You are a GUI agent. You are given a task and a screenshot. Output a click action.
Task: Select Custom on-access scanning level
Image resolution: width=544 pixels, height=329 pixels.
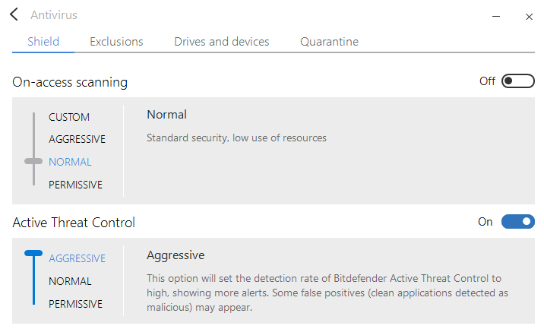[69, 117]
